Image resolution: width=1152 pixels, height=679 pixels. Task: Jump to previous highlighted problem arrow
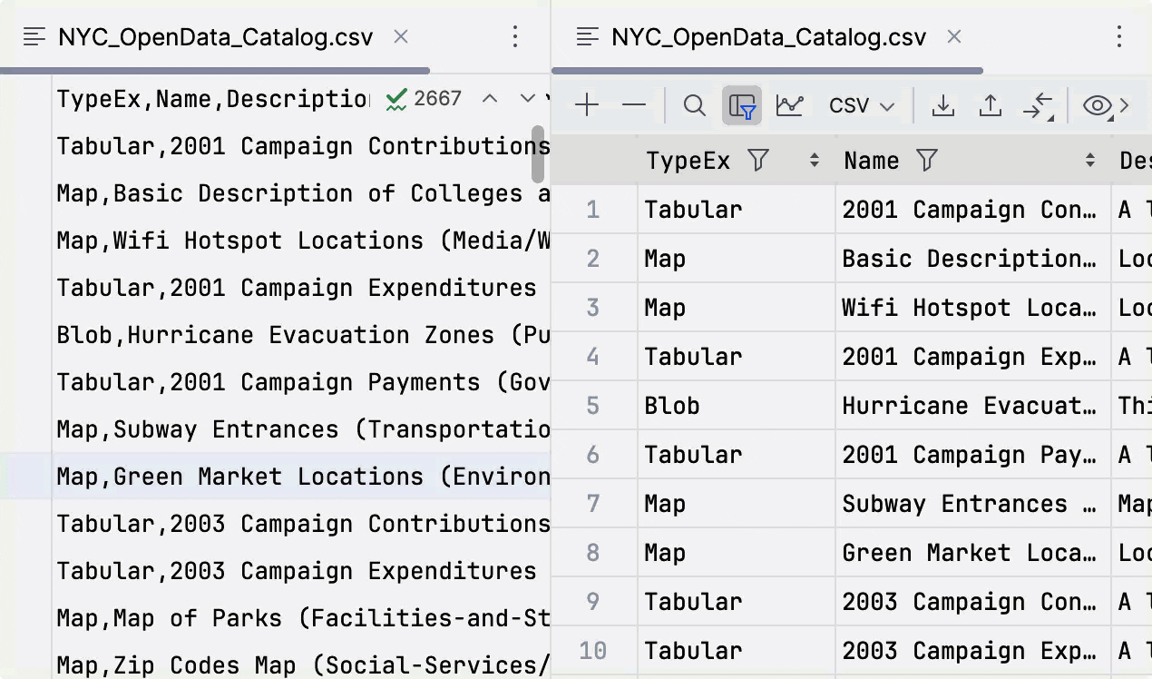click(x=490, y=98)
